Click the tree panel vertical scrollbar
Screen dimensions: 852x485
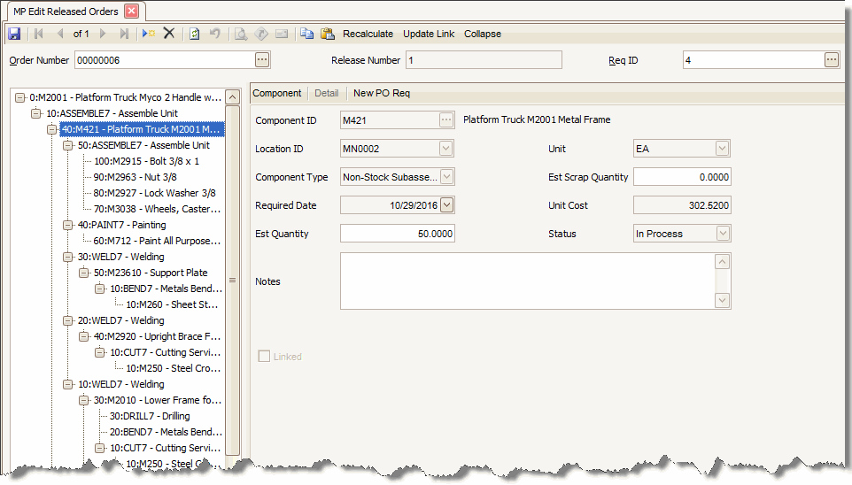[x=233, y=280]
